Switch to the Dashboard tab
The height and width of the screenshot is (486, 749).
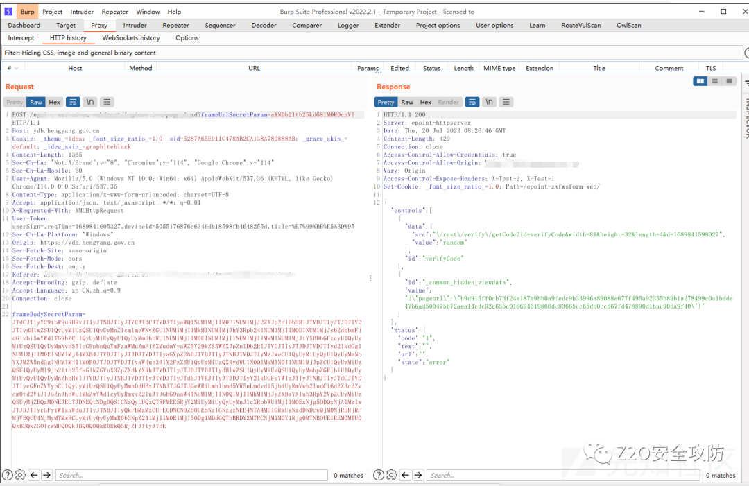click(x=24, y=25)
